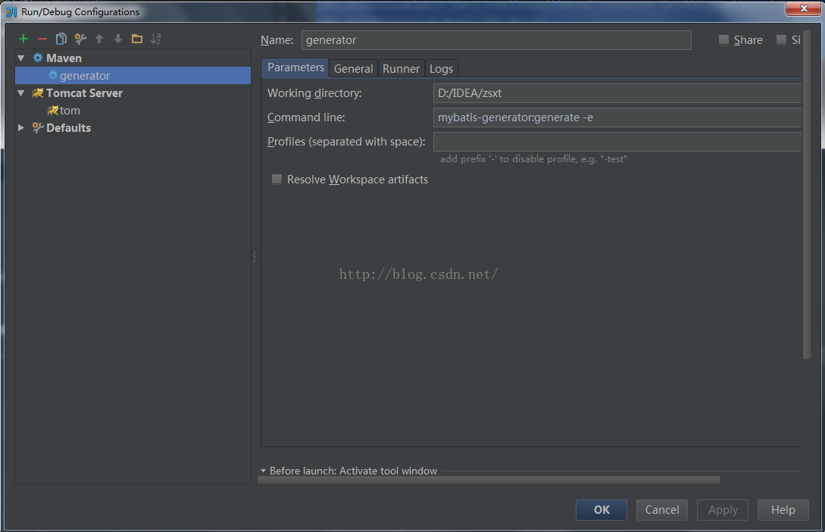The image size is (825, 532).
Task: Open the Runner tab
Action: pyautogui.click(x=401, y=68)
